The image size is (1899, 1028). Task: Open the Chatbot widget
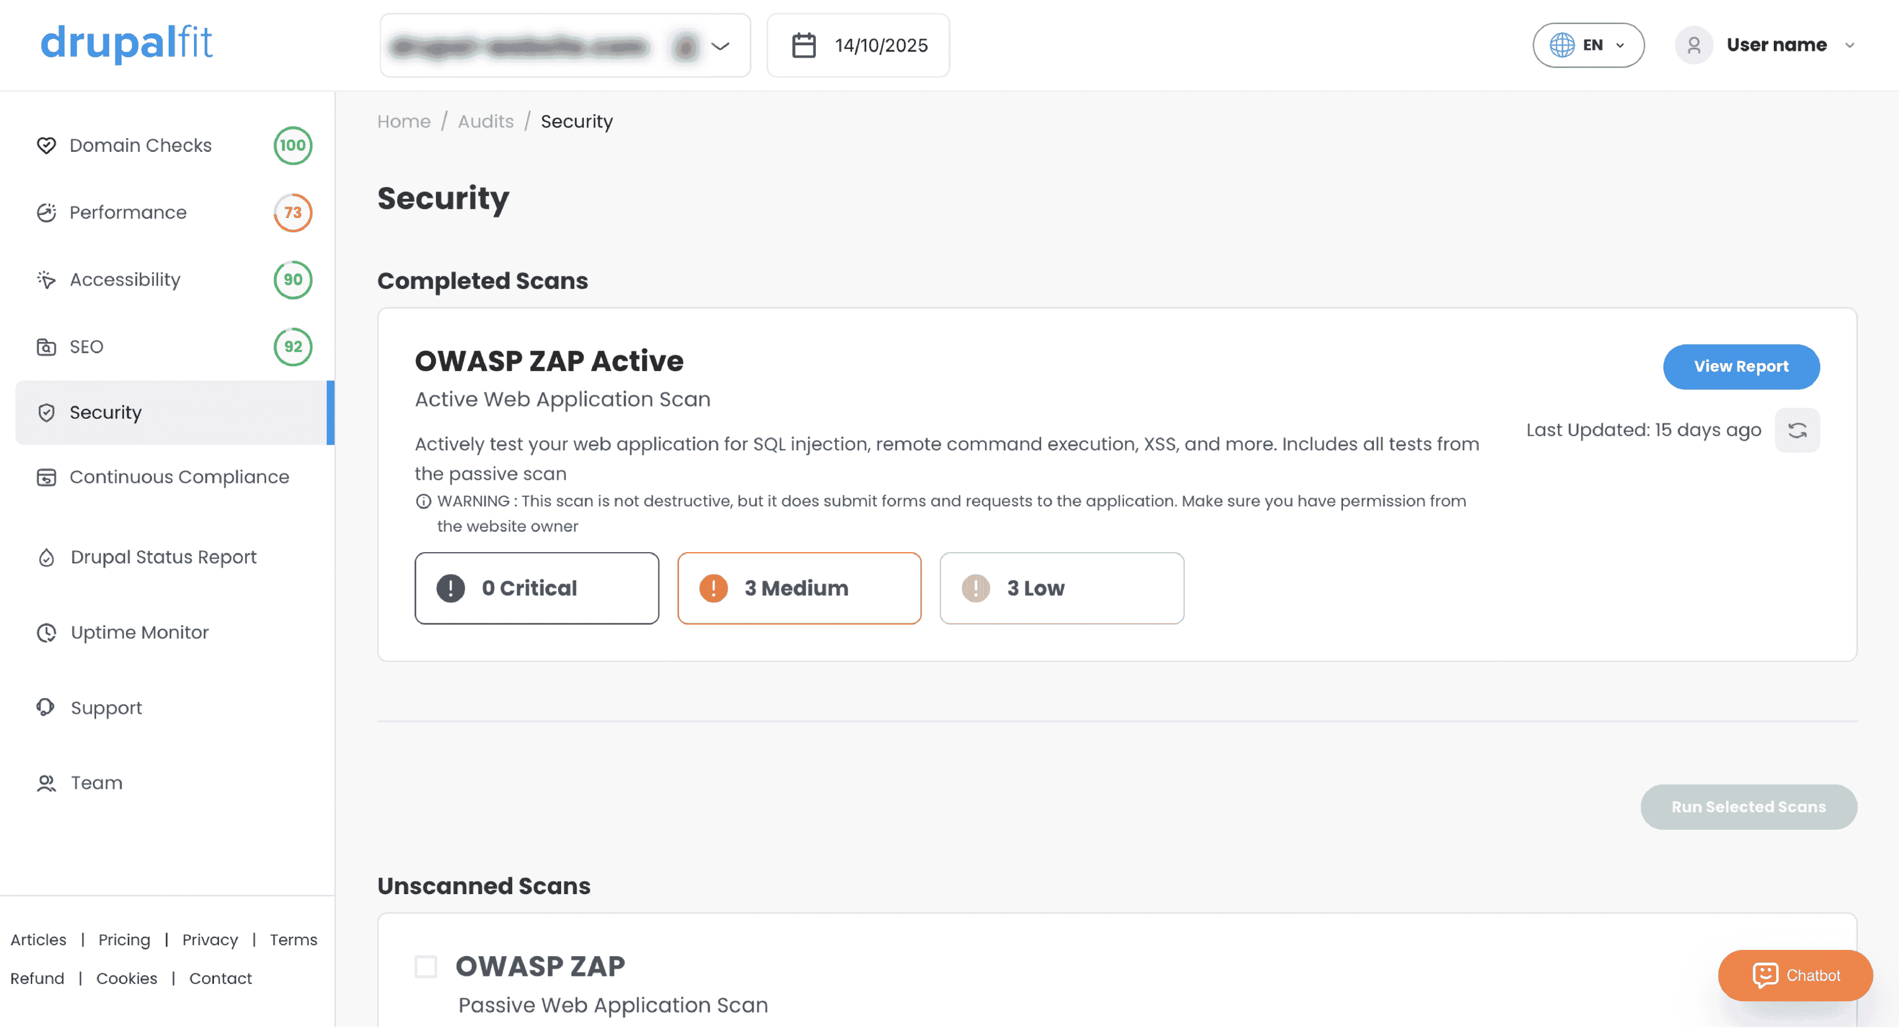[x=1795, y=976]
